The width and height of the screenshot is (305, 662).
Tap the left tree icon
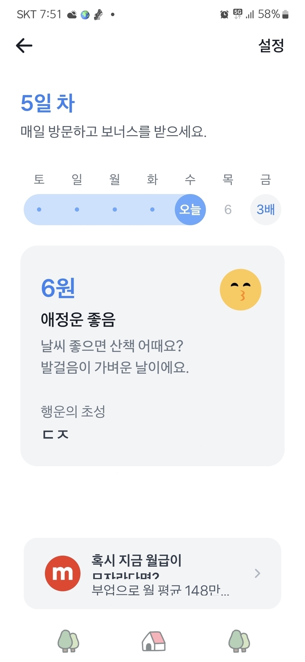pyautogui.click(x=68, y=641)
